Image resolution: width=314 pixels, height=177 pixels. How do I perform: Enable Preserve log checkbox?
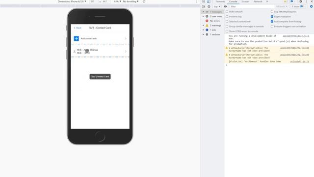point(227,16)
